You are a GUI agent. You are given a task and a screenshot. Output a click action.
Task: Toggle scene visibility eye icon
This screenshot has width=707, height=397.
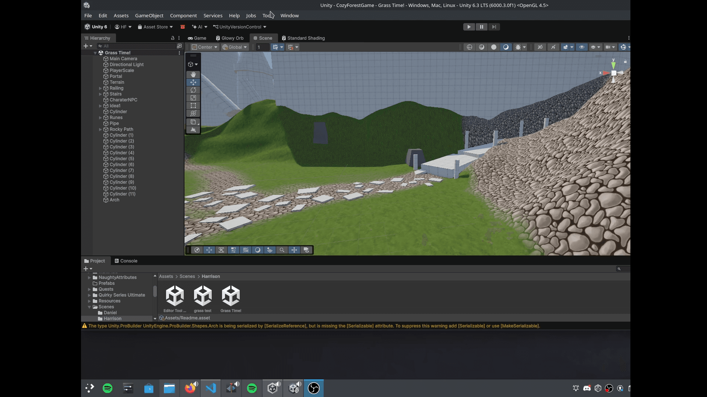point(582,47)
